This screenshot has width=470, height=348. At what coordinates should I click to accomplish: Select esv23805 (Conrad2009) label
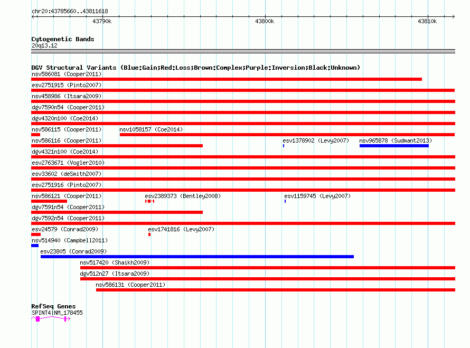coord(73,251)
